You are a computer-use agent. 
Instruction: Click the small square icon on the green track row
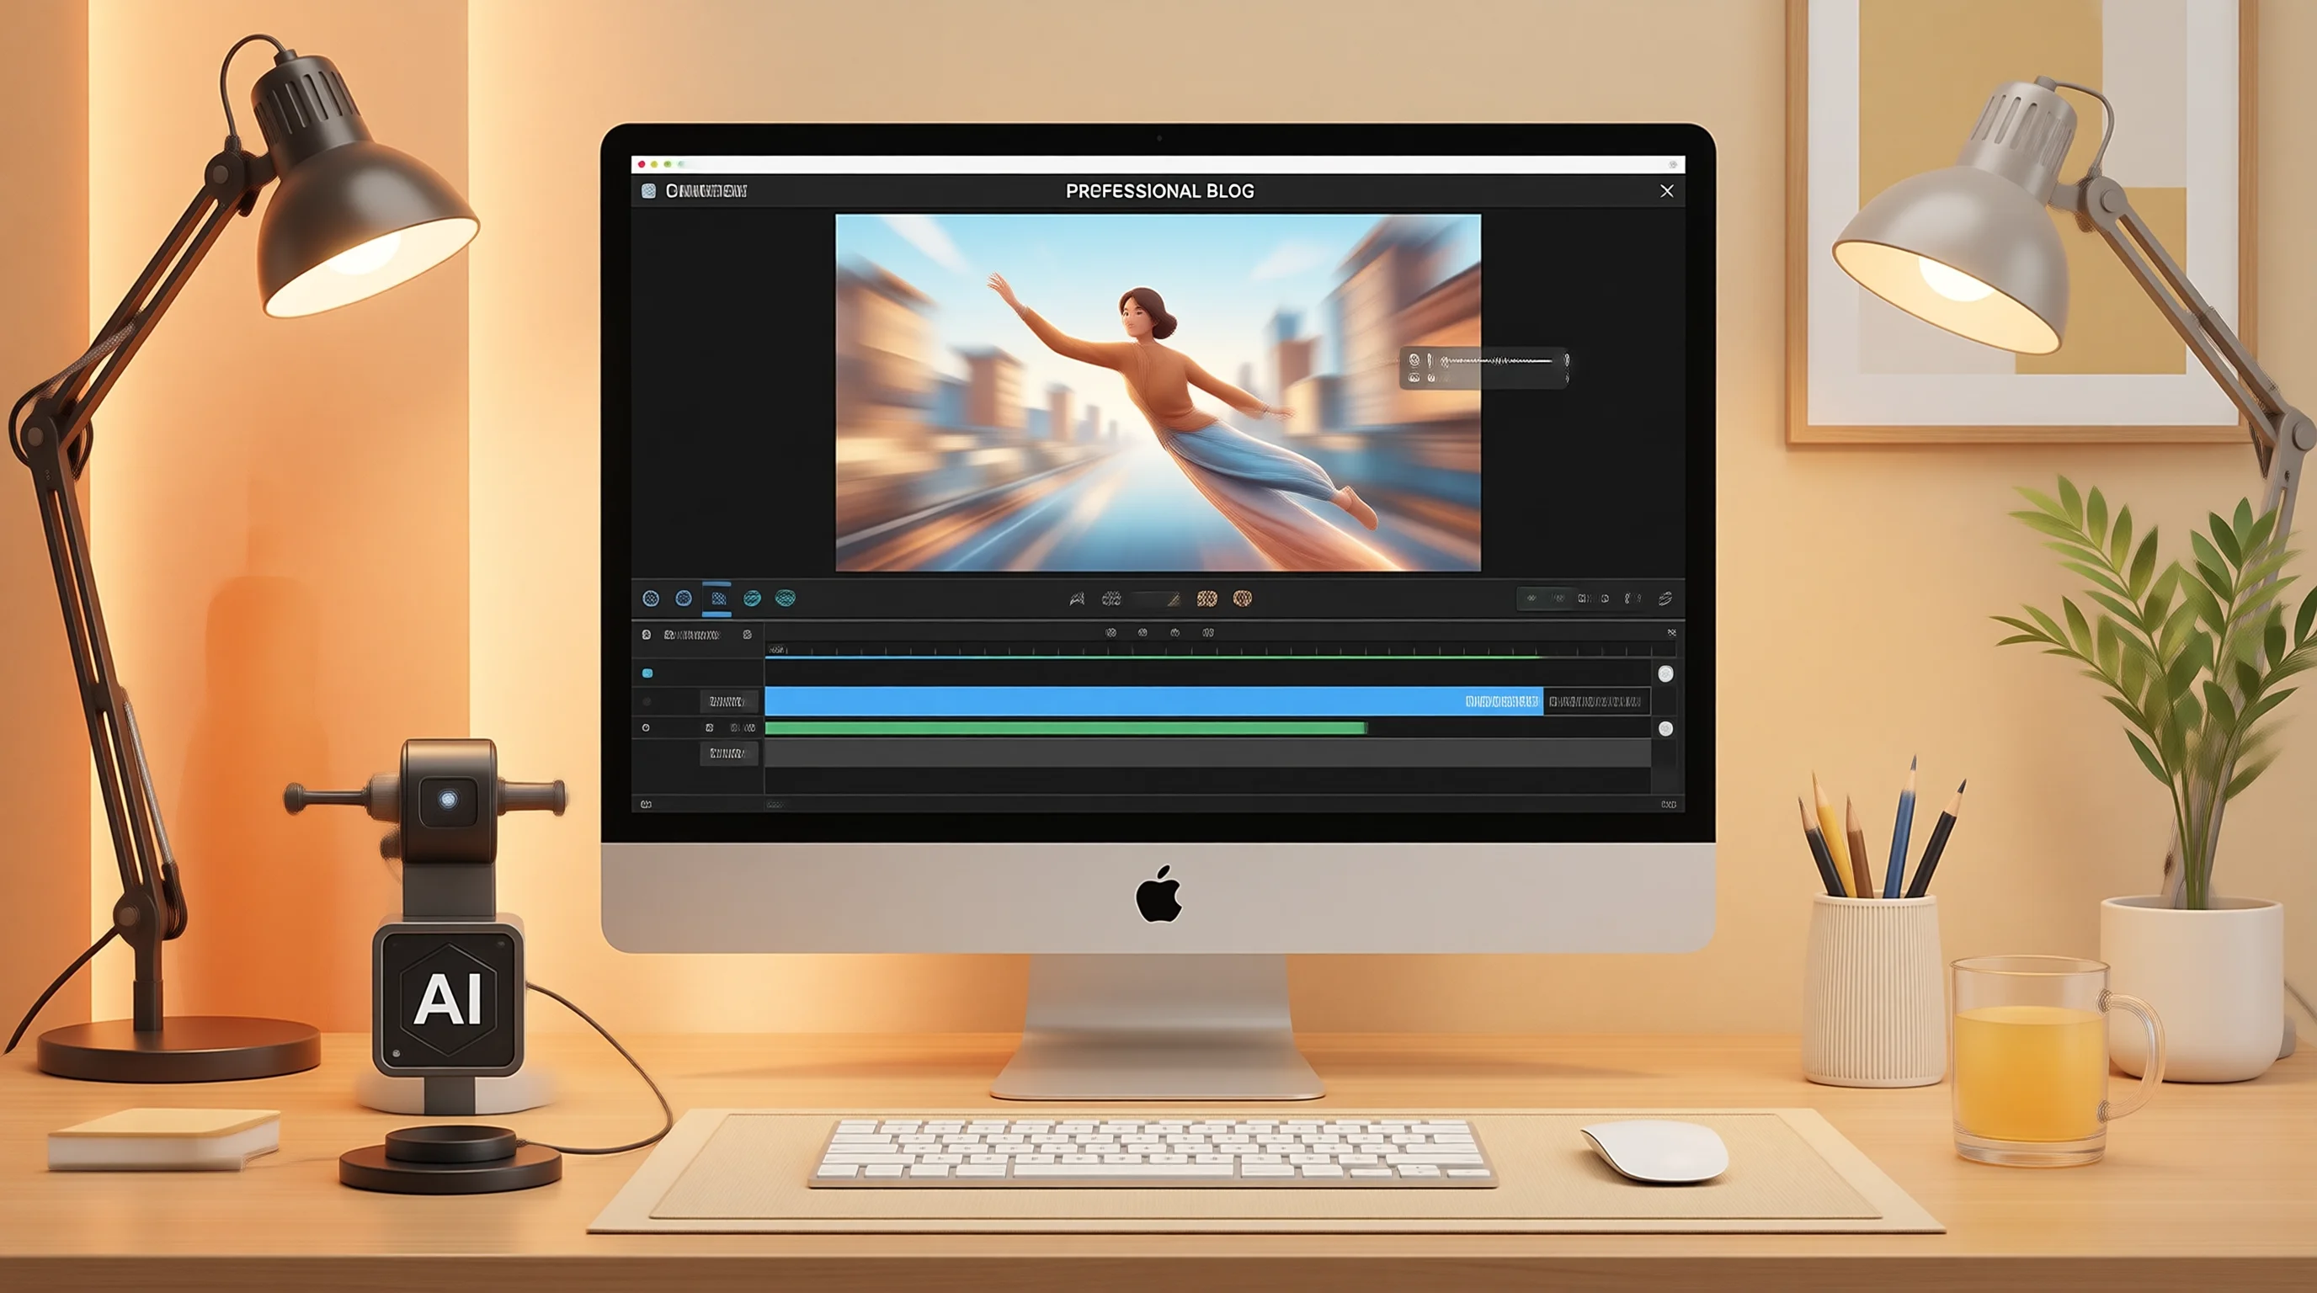tap(710, 728)
